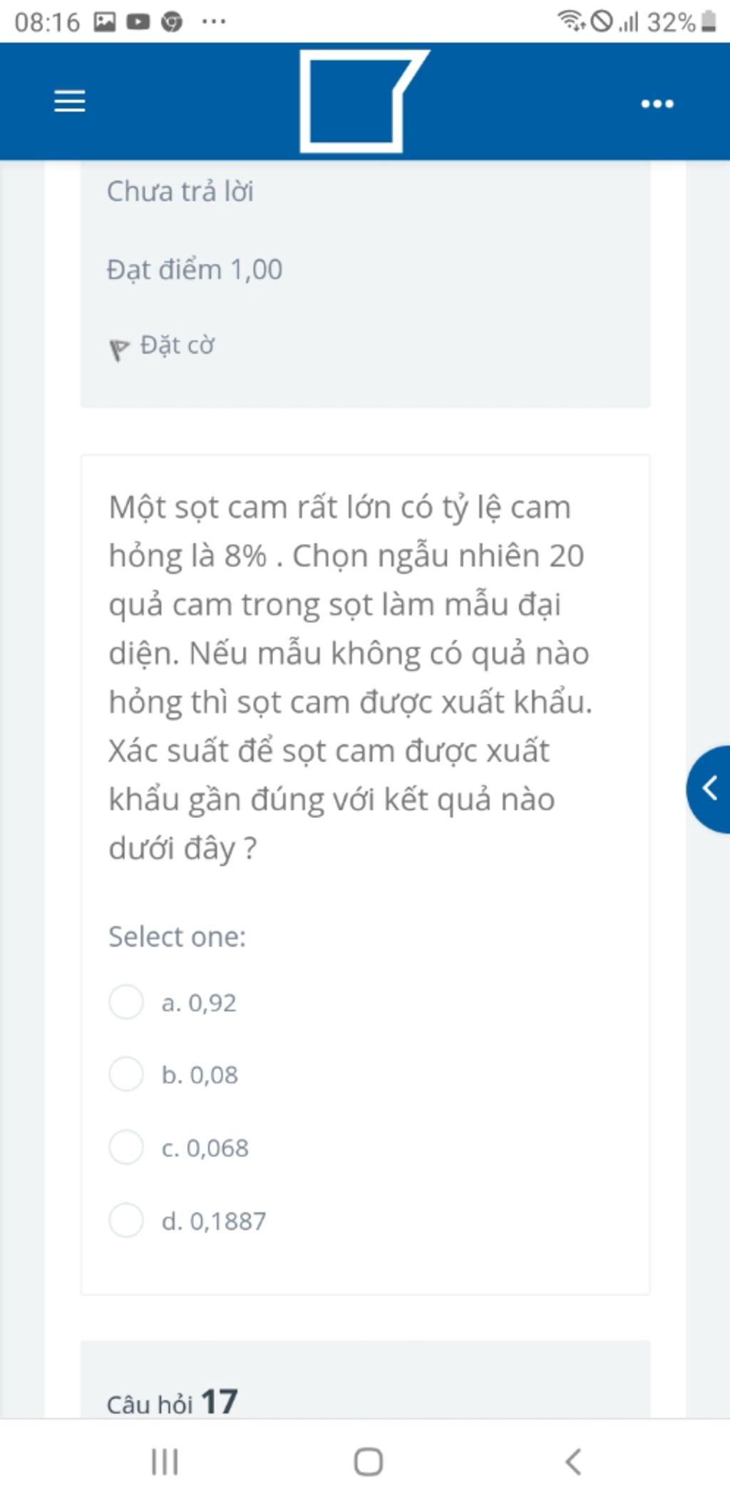Tap the Chrome notification icon in status bar
730x1503 pixels.
(x=171, y=22)
